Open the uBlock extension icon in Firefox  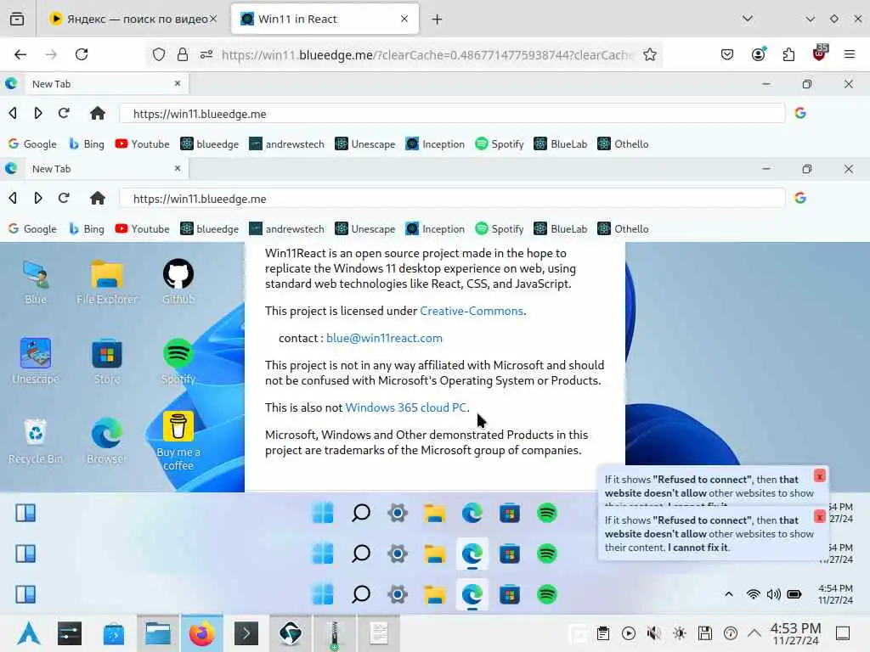point(820,53)
